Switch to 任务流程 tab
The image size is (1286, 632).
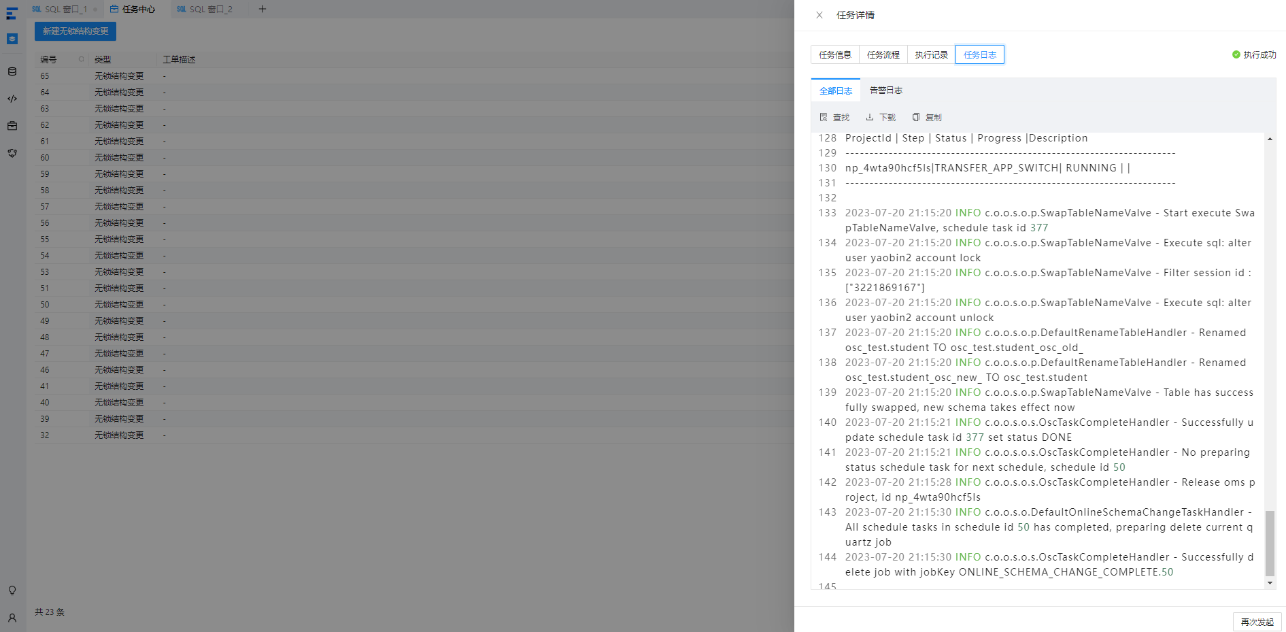click(x=883, y=54)
